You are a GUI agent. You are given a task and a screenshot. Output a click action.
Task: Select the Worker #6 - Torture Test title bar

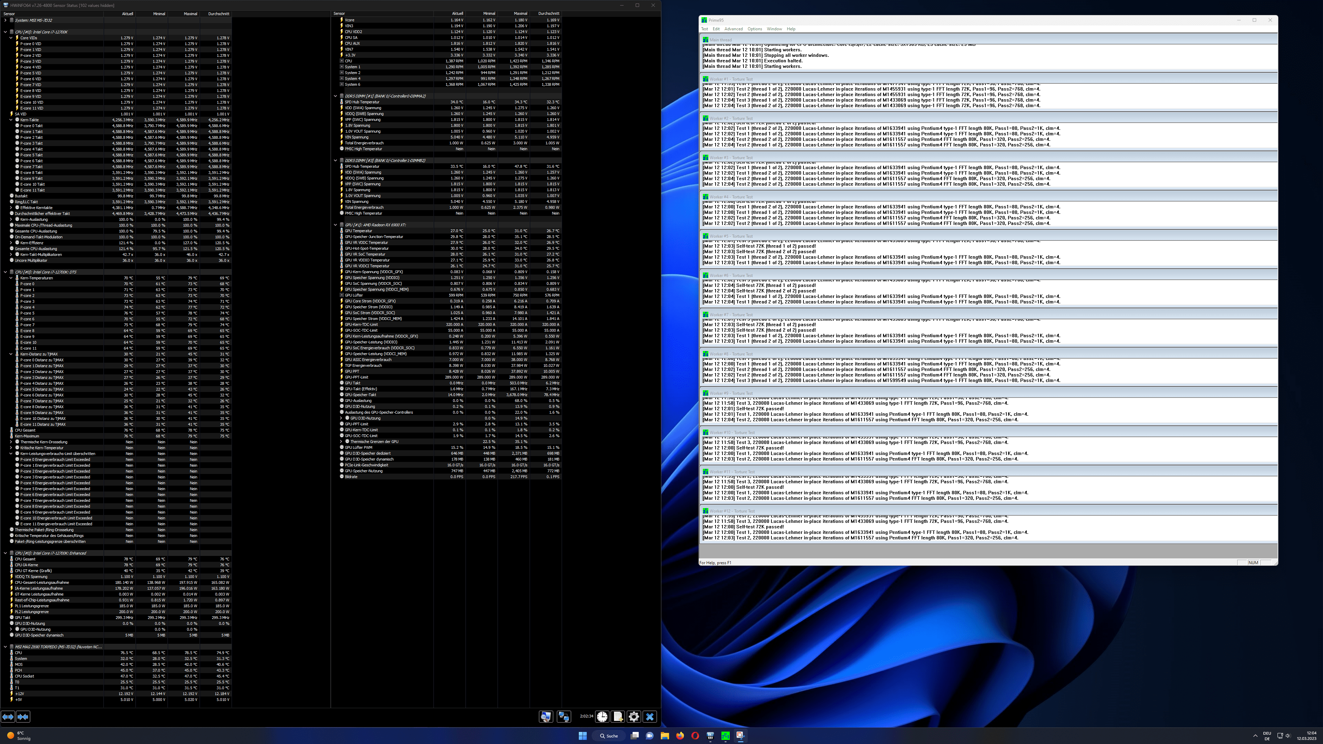click(x=988, y=275)
